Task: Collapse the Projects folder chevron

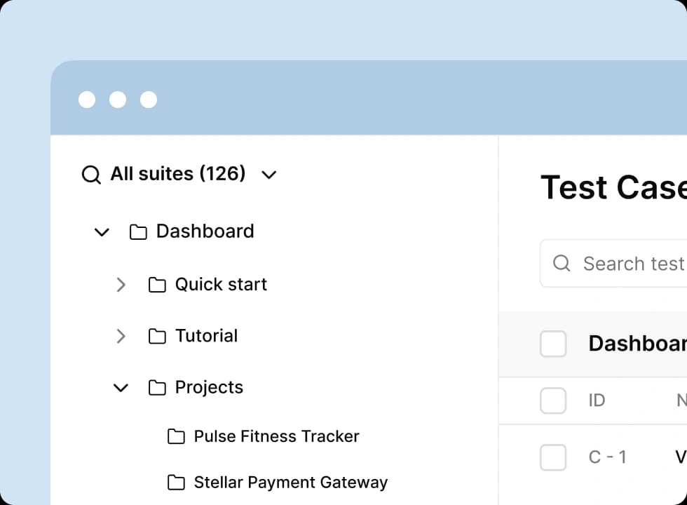Action: point(121,388)
